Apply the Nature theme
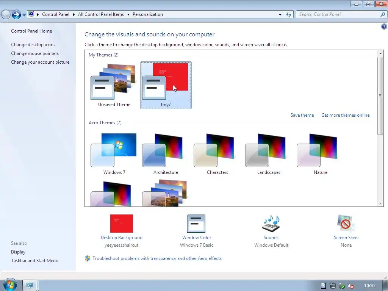This screenshot has width=388, height=291. pyautogui.click(x=320, y=153)
